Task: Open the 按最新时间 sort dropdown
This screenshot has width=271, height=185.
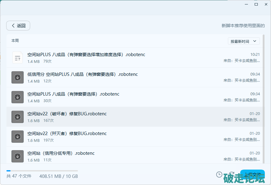Action: tap(243, 41)
